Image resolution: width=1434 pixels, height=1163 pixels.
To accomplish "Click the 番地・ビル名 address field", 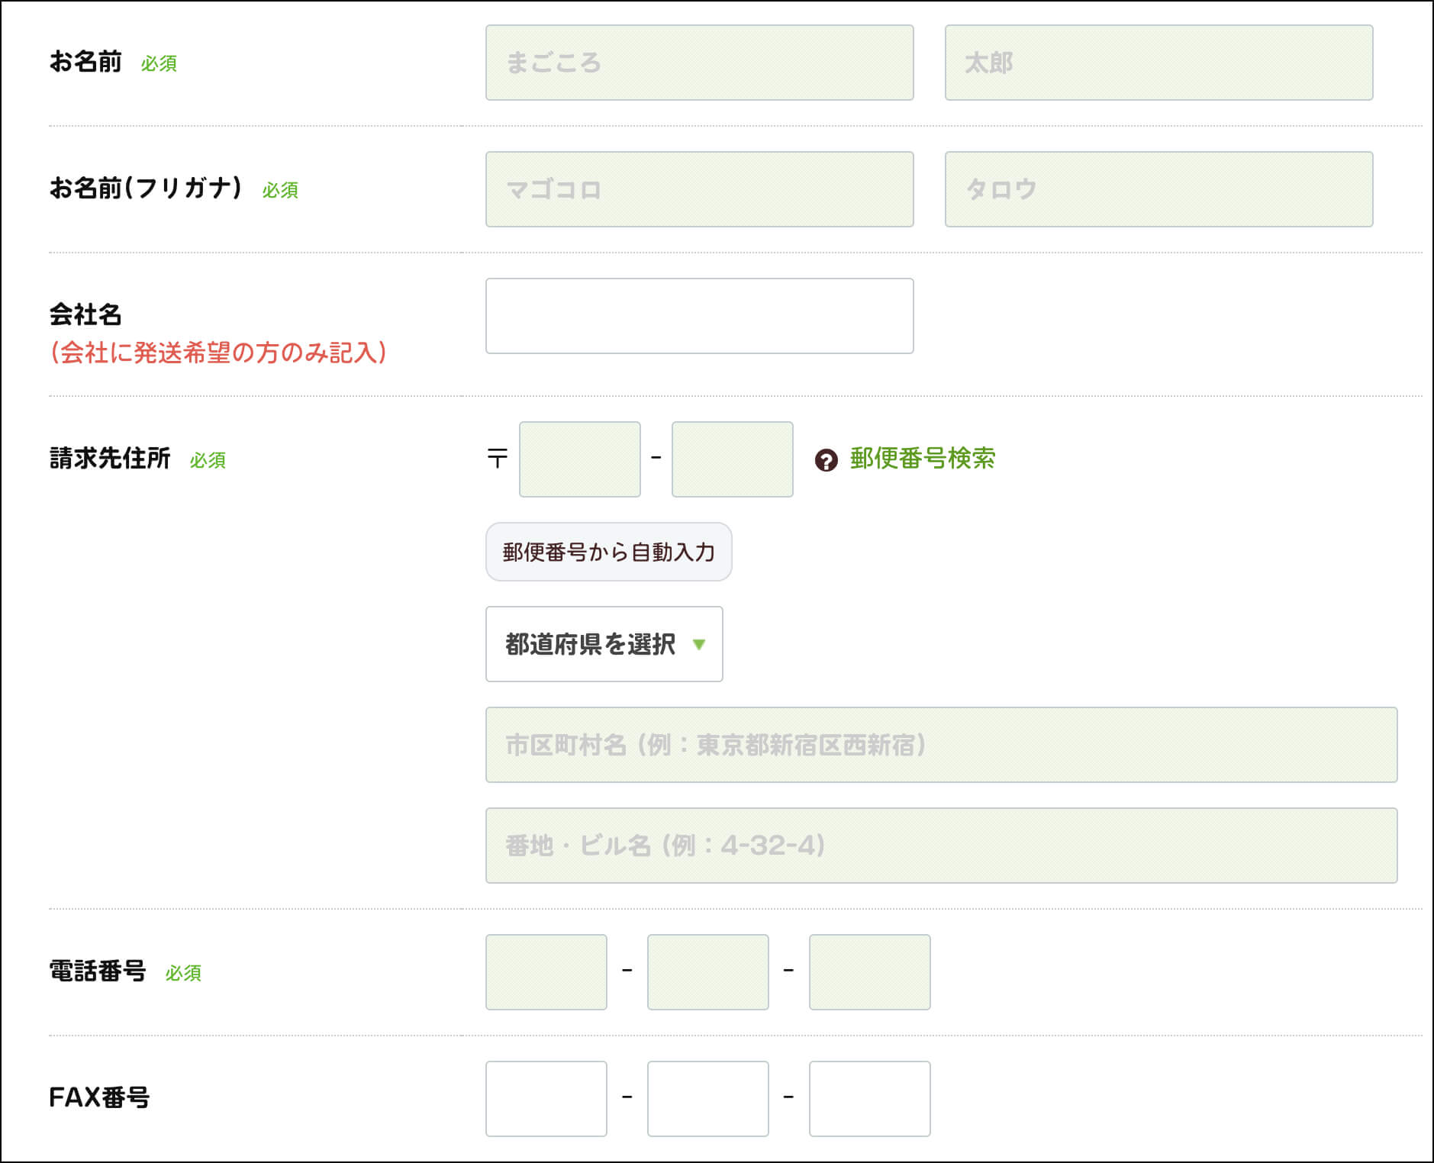I will pyautogui.click(x=941, y=846).
